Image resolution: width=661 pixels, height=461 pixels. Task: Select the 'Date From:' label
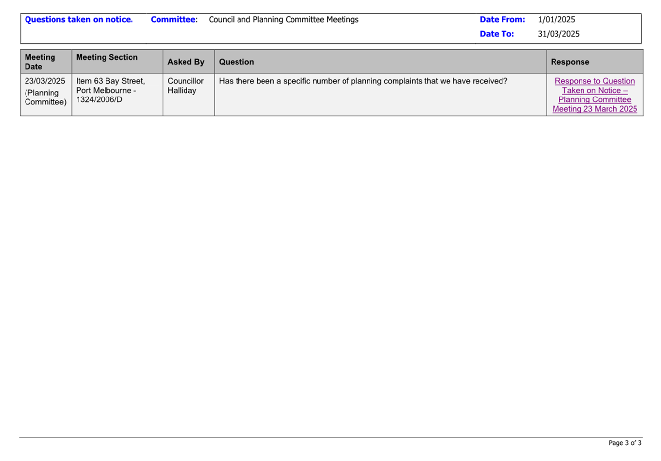pos(502,20)
